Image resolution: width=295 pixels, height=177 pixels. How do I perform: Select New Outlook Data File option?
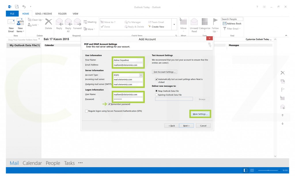coord(156,91)
